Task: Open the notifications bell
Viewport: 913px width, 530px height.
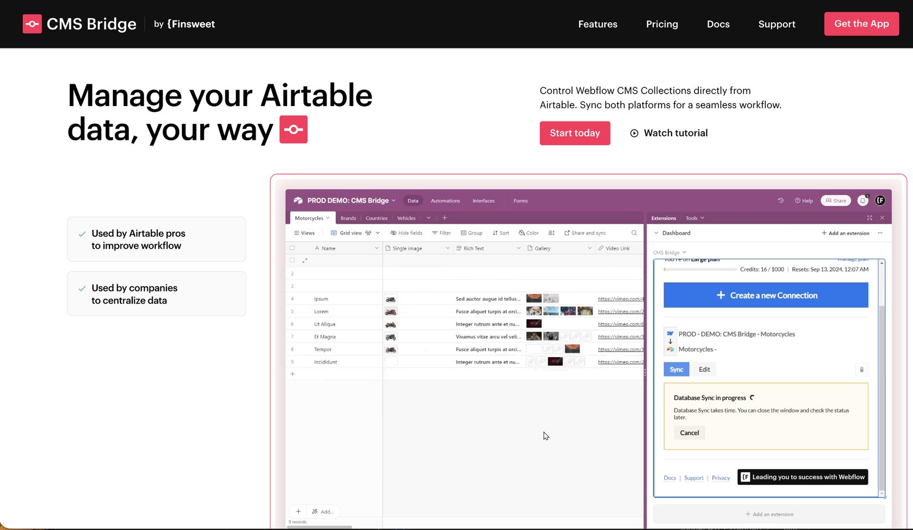Action: [863, 200]
